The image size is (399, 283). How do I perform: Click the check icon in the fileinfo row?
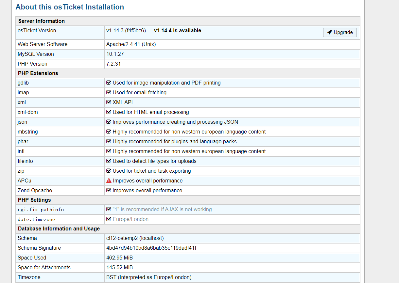click(109, 161)
